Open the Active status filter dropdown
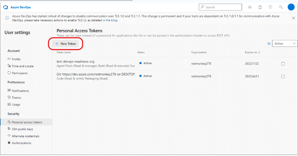 pyautogui.click(x=285, y=44)
